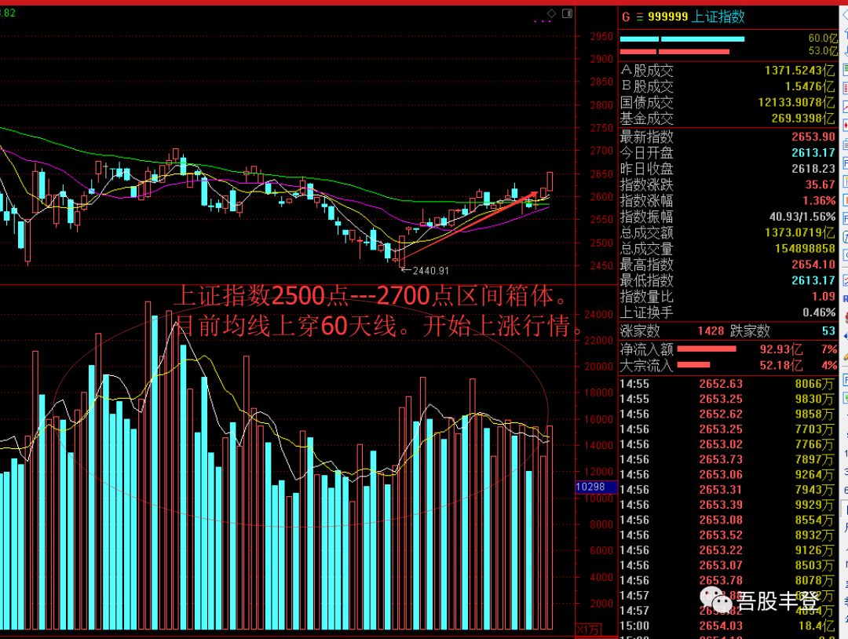848x639 pixels.
Task: Click the diamond icon above the chart
Action: pyautogui.click(x=552, y=13)
